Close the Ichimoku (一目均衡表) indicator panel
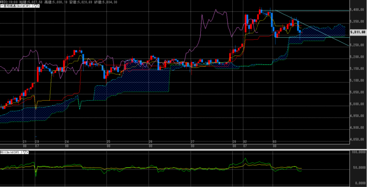Image resolution: width=367 pixels, height=187 pixels. 38,6
